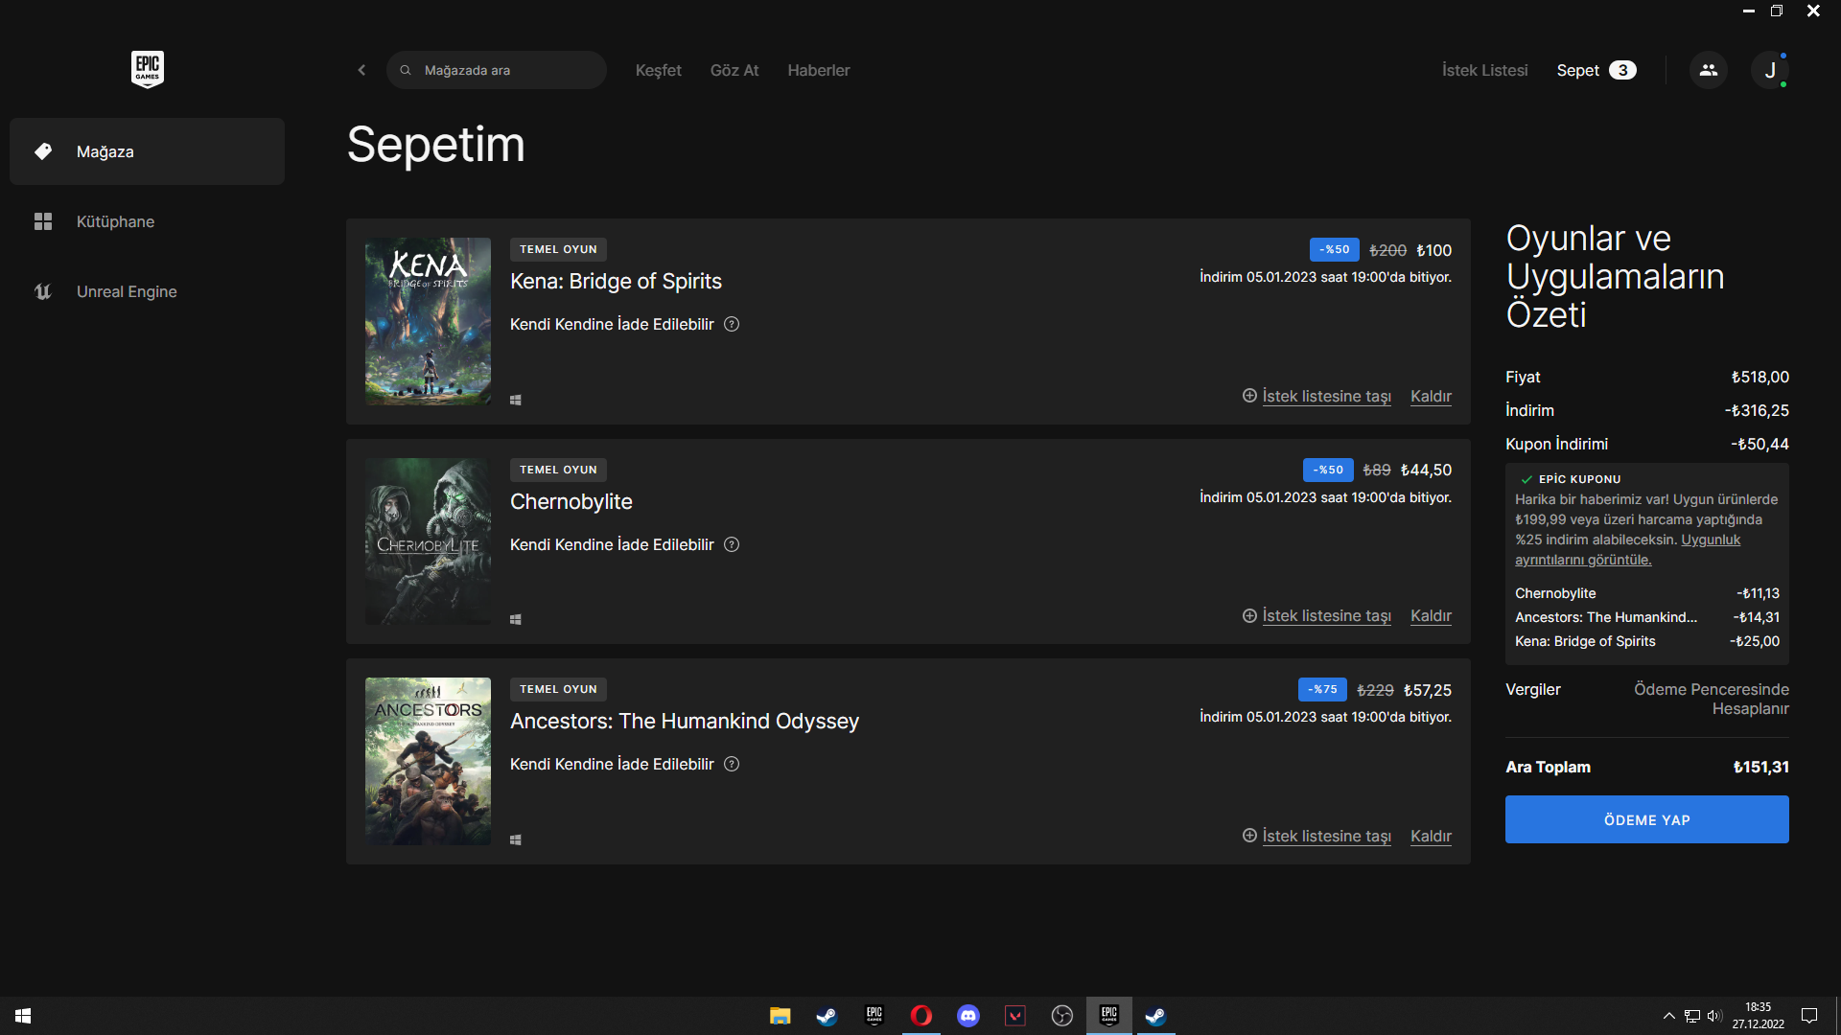Remove Chernobylite via Kaldır
1841x1035 pixels.
click(1431, 615)
